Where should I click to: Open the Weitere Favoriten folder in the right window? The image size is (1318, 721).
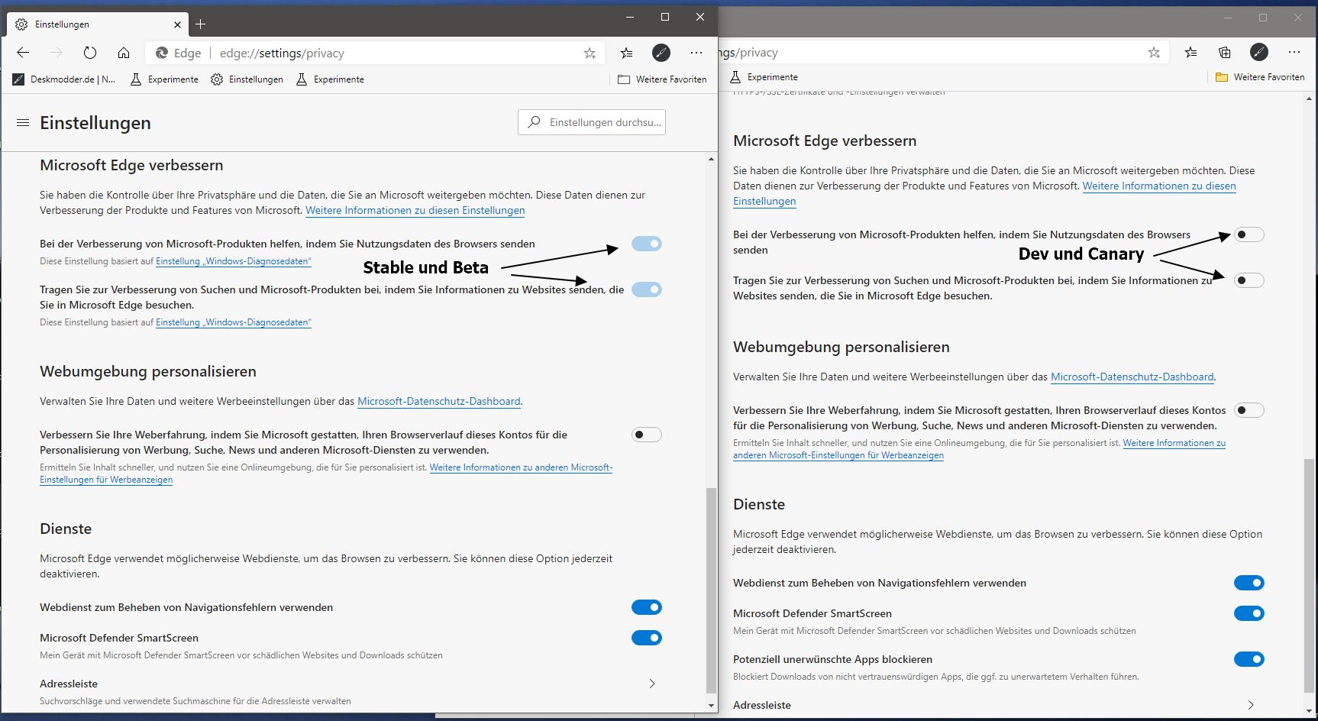[x=1260, y=77]
